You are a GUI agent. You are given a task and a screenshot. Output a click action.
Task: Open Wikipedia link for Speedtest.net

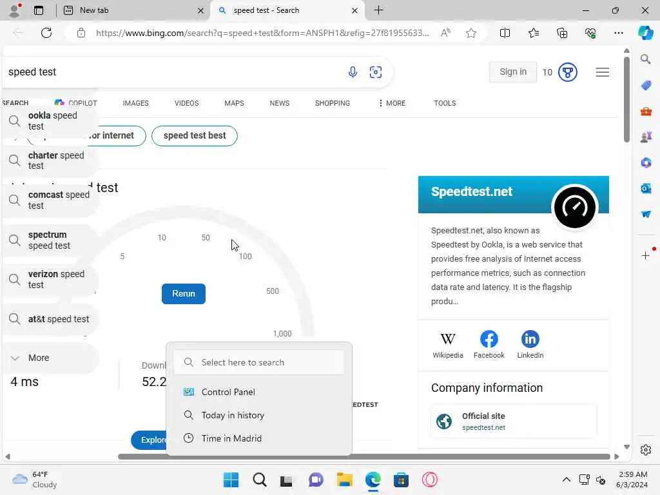447,344
